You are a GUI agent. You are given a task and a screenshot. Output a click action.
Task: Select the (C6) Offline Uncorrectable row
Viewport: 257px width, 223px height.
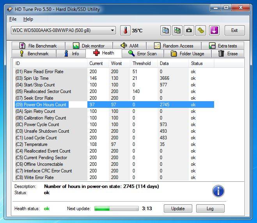tap(114, 164)
